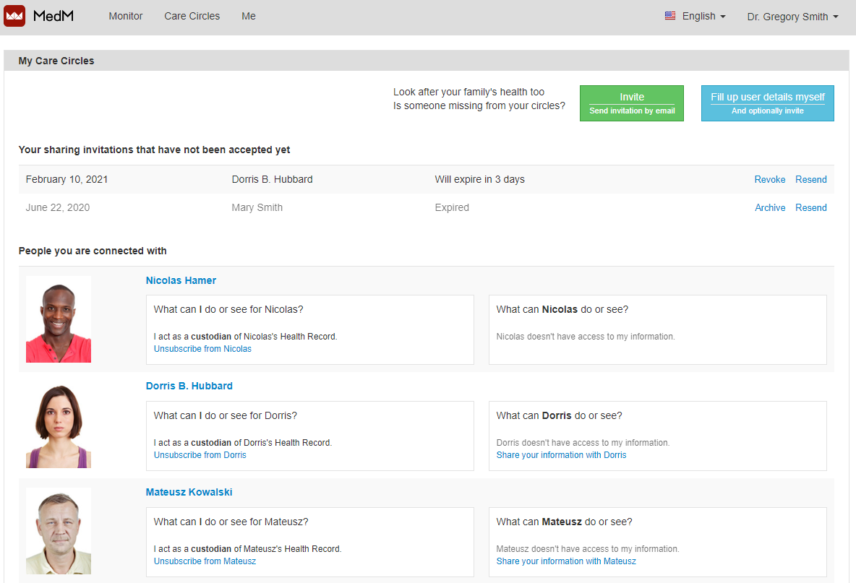Archive Mary Smith's expired invitation

tap(769, 207)
